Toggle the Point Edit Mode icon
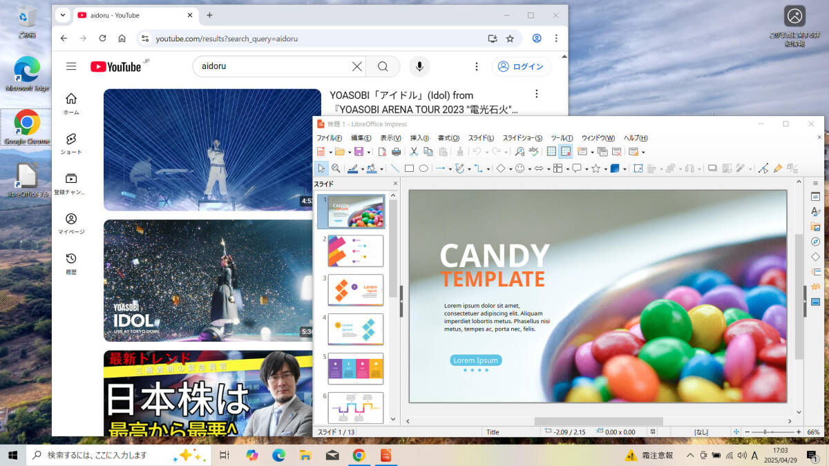The width and height of the screenshot is (829, 466). (763, 168)
